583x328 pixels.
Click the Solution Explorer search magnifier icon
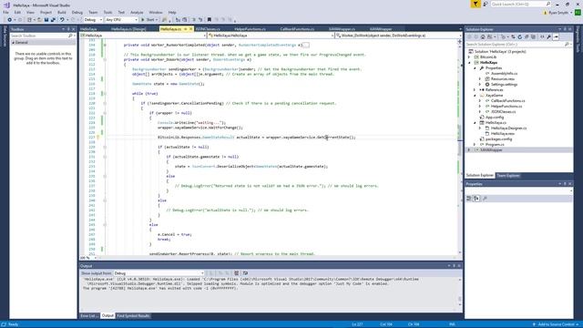(x=567, y=45)
